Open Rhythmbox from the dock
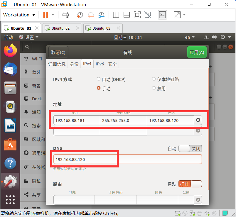This screenshot has width=236, height=217. [x=10, y=107]
